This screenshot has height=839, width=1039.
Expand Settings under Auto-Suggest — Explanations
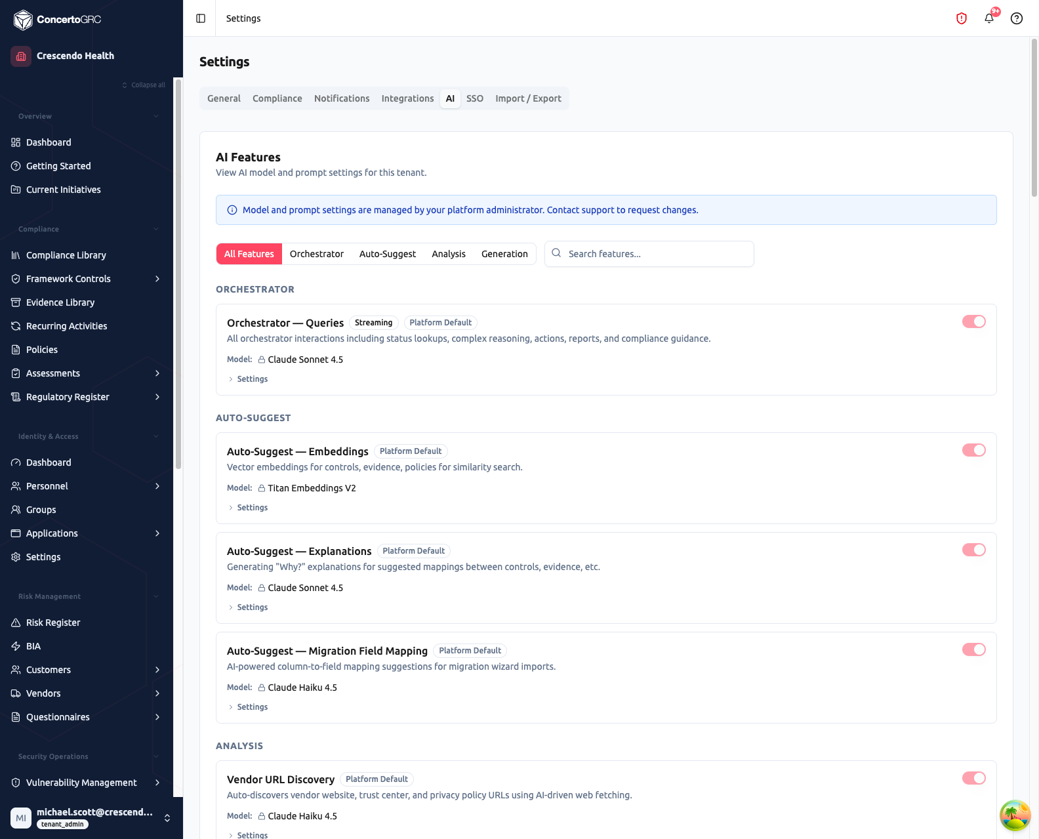click(x=248, y=607)
